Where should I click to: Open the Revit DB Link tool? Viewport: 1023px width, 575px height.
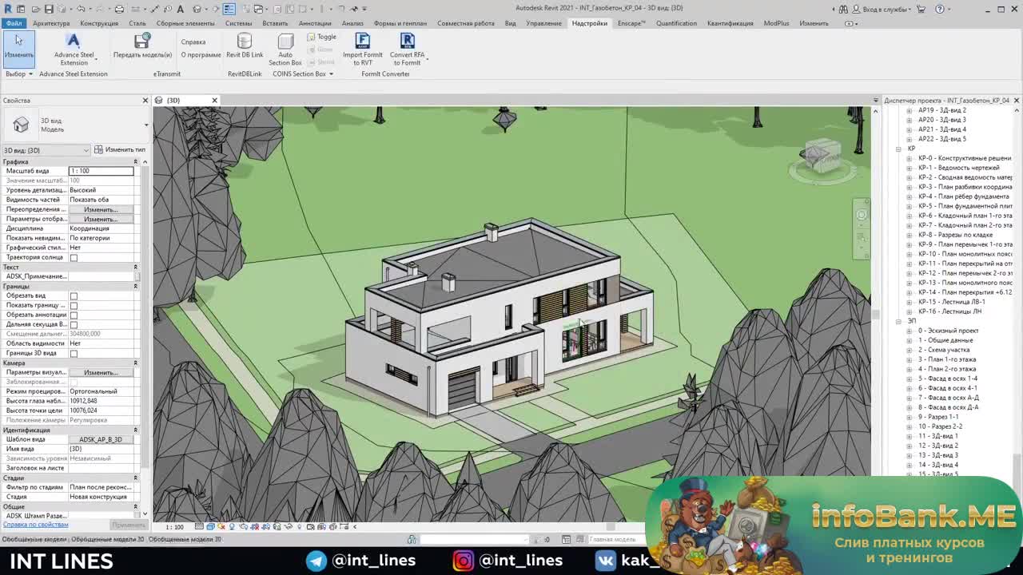coord(245,42)
